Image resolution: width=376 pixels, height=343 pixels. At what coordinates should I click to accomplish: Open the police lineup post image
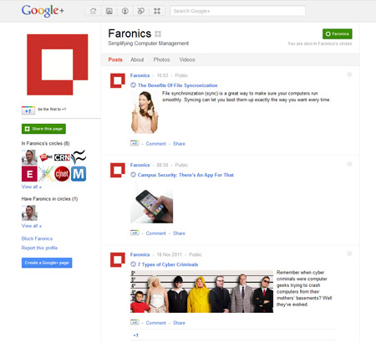[x=202, y=291]
